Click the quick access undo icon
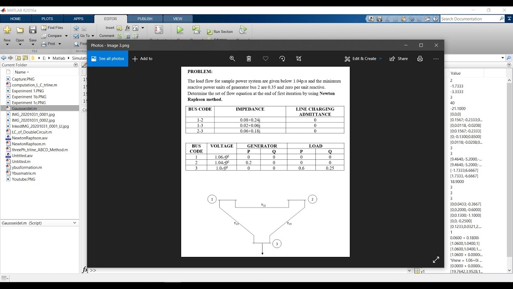Screen dimensions: 513x289 411,19
